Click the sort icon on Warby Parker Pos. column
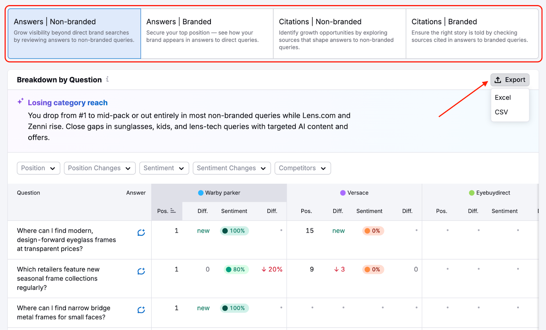The height and width of the screenshot is (330, 546). tap(173, 211)
